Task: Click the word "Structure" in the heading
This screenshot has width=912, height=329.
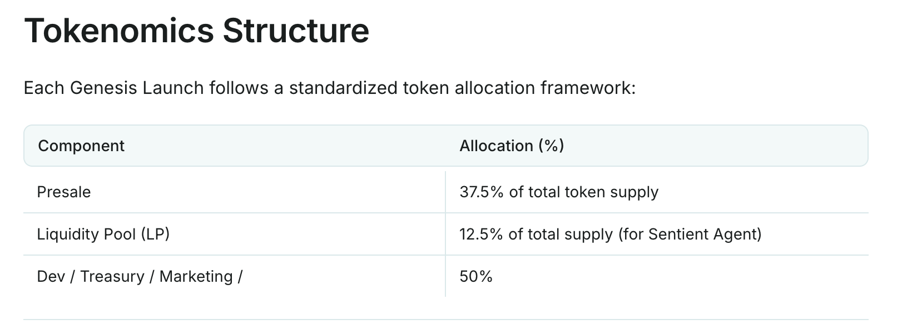Action: click(x=296, y=31)
